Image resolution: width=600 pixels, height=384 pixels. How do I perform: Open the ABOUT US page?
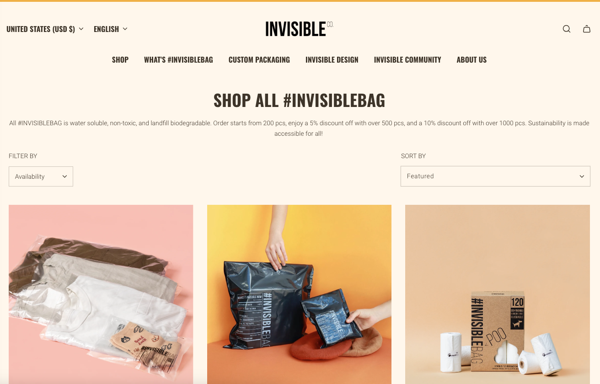coord(471,60)
